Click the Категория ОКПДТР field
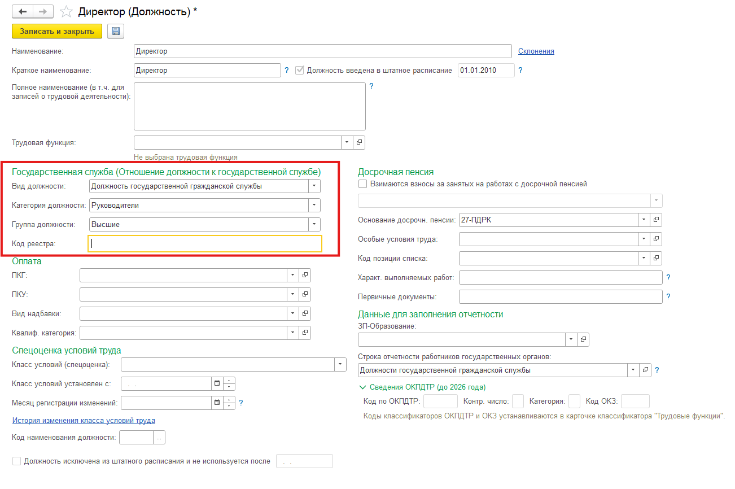 point(574,401)
